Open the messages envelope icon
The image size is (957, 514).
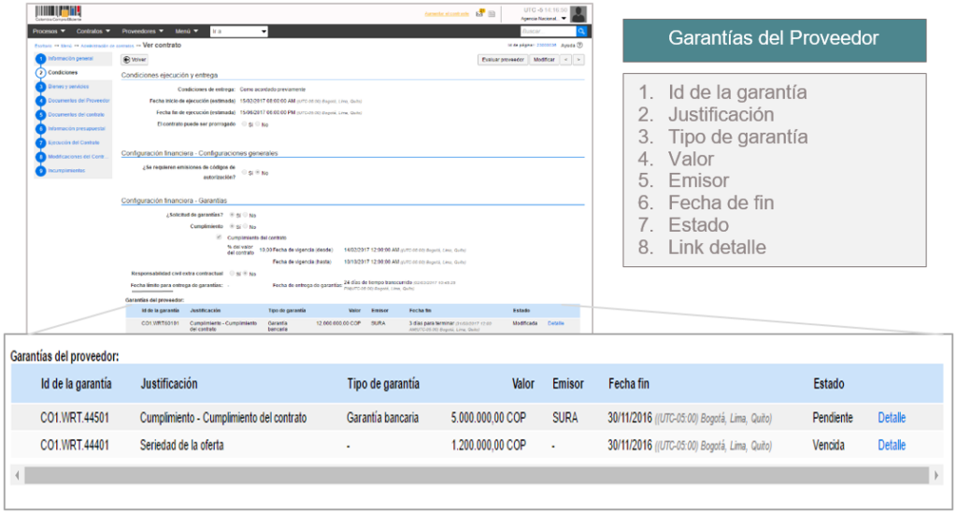pyautogui.click(x=478, y=13)
